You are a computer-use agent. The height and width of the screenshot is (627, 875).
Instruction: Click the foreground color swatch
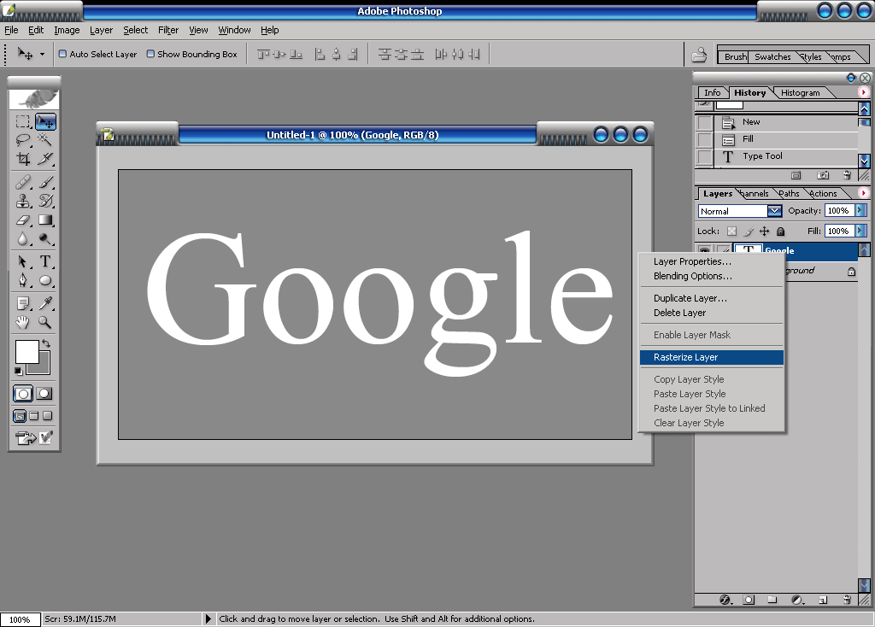(x=26, y=351)
